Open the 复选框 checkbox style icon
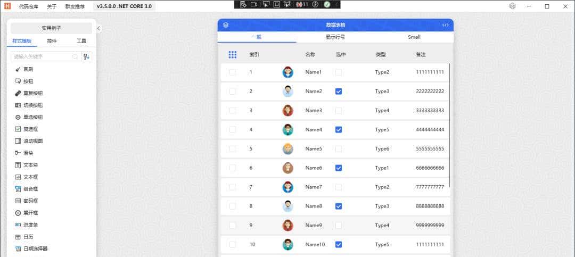Image resolution: width=575 pixels, height=257 pixels. (x=18, y=129)
